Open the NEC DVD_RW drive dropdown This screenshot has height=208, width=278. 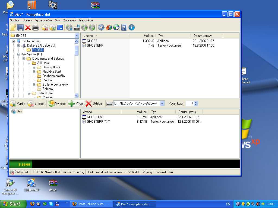click(162, 103)
